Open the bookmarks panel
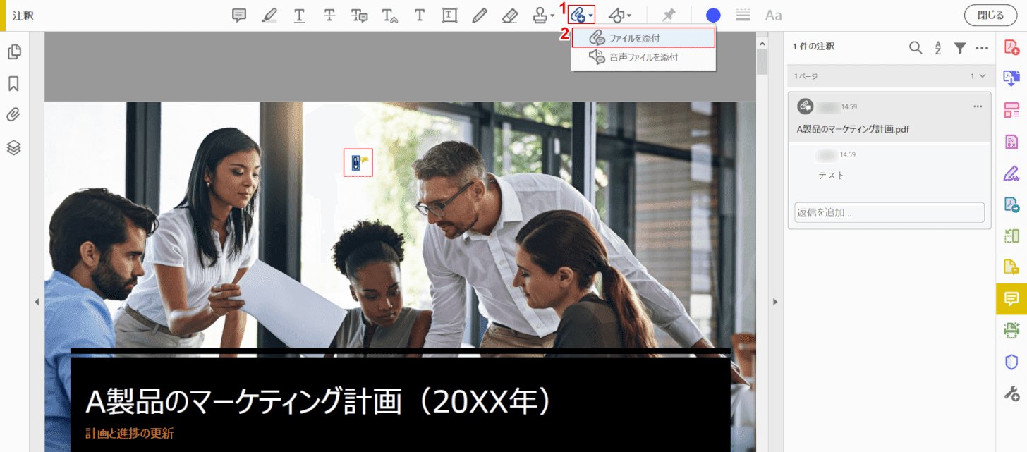The height and width of the screenshot is (452, 1027). tap(13, 84)
